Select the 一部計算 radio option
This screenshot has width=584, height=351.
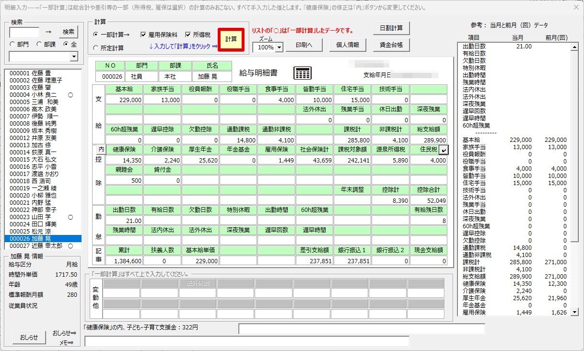click(x=96, y=35)
